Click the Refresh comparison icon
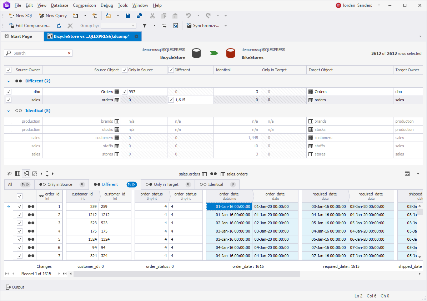The height and width of the screenshot is (301, 427). (x=59, y=26)
